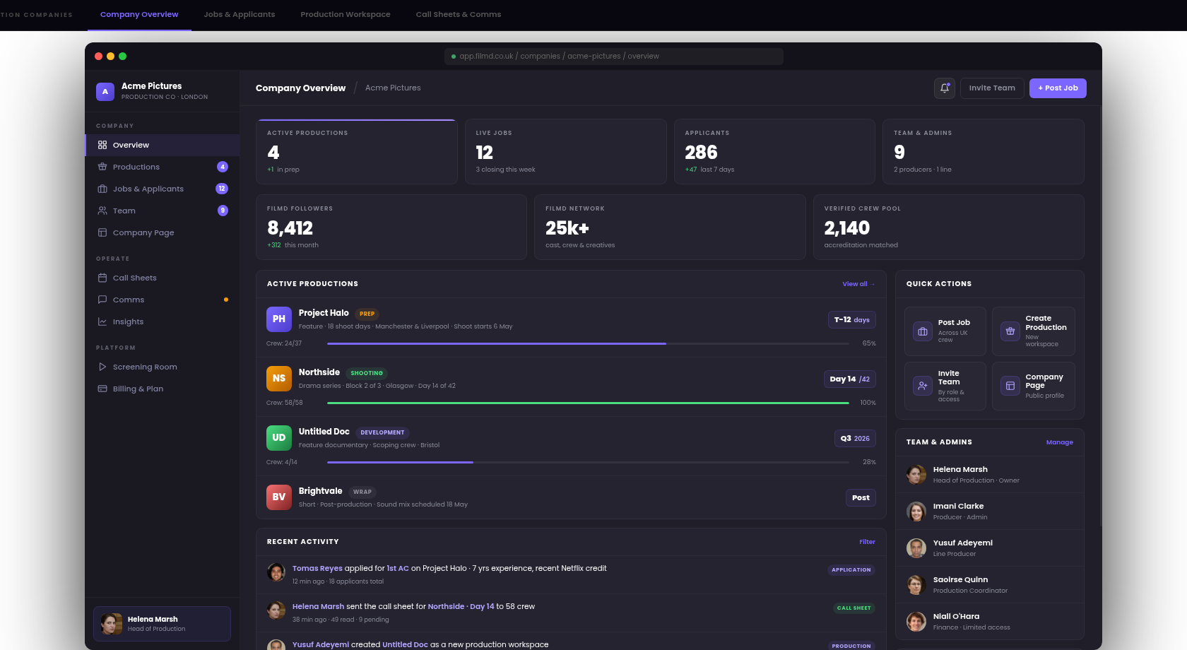Click Helena Marsh avatar in Team & Admins
This screenshot has height=650, width=1187.
click(916, 475)
